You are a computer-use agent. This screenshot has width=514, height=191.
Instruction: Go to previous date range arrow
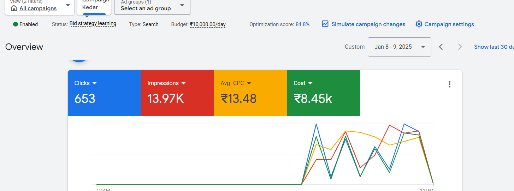(x=441, y=47)
